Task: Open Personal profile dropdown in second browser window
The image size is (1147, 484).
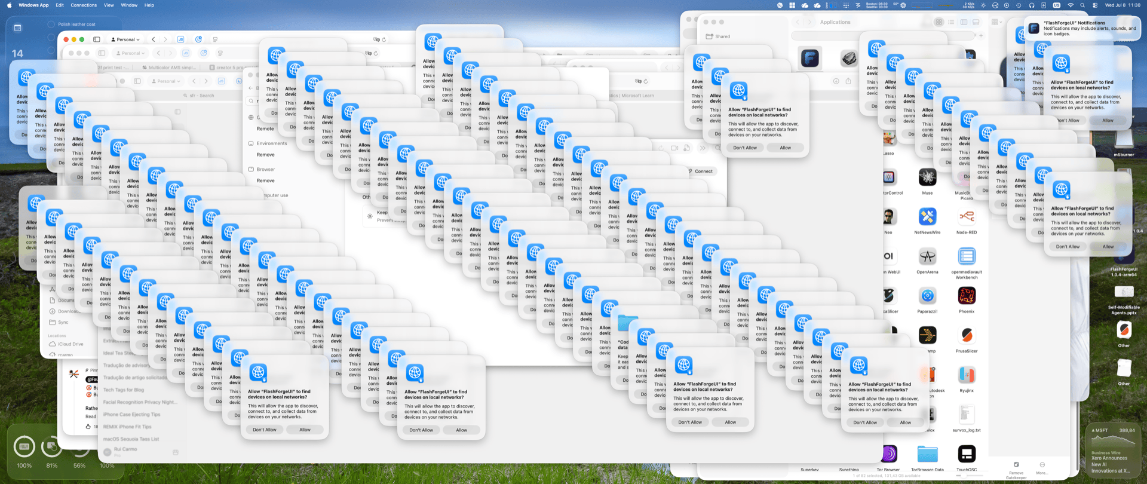Action: coord(131,53)
